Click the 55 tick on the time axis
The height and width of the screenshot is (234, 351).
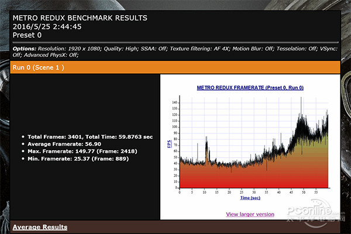point(316,192)
